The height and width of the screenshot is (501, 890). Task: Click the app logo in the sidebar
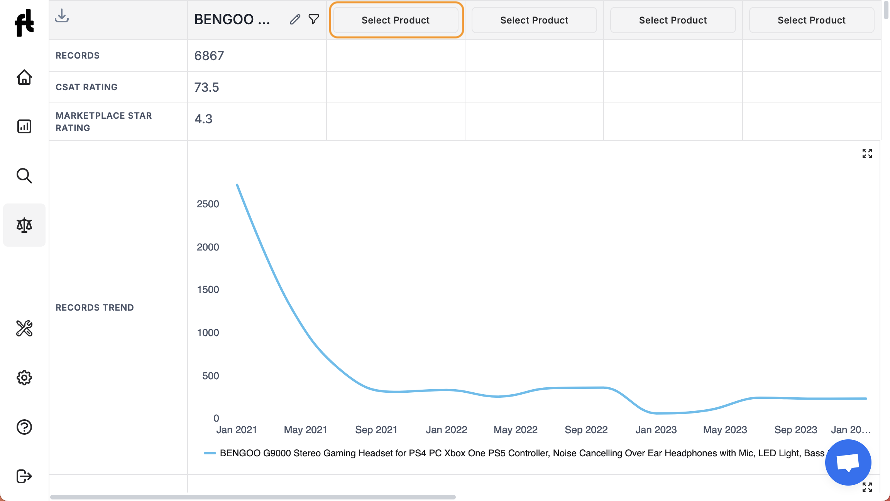point(24,23)
